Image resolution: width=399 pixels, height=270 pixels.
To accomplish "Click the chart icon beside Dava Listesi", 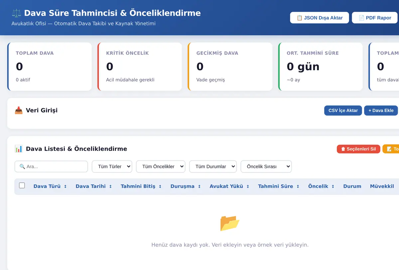I will (x=19, y=149).
